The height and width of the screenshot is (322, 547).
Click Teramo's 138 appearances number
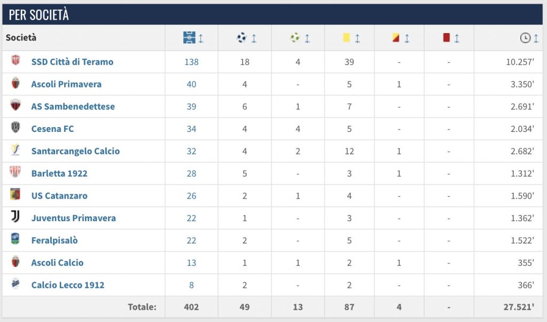coord(191,62)
